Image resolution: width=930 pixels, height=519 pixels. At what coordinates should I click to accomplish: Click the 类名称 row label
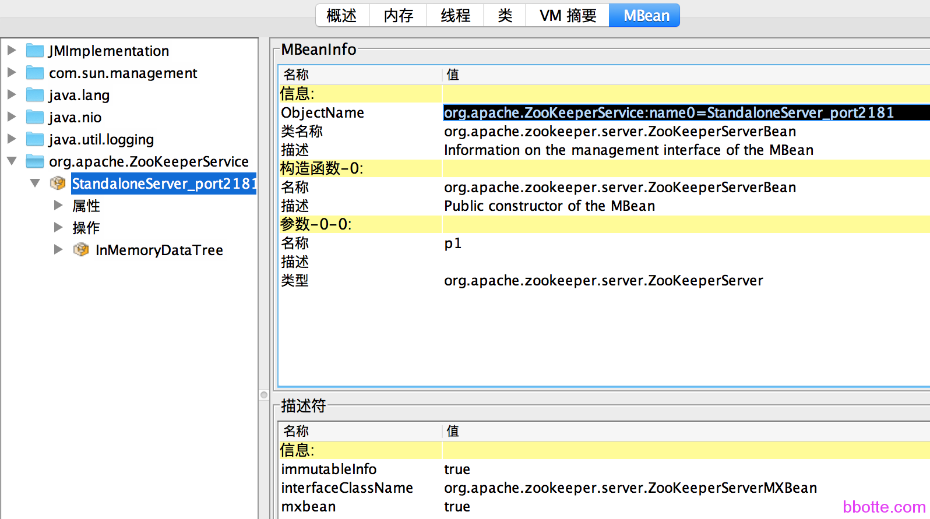pos(302,131)
